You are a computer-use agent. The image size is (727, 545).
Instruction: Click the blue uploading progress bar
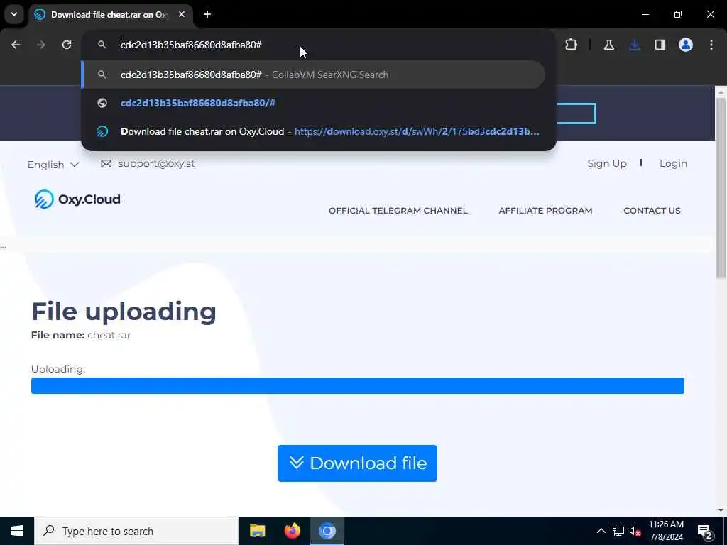click(x=358, y=385)
